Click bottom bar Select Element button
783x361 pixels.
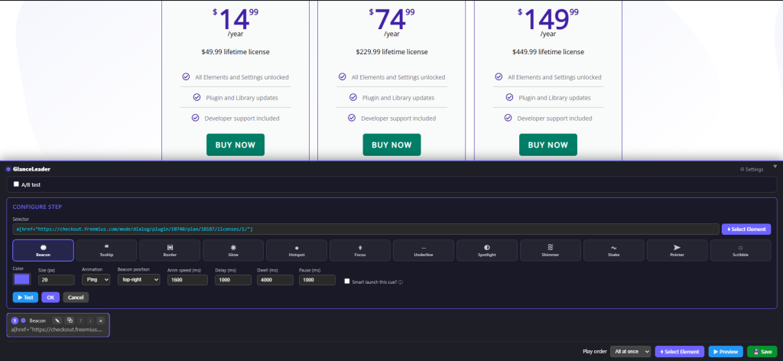(680, 352)
